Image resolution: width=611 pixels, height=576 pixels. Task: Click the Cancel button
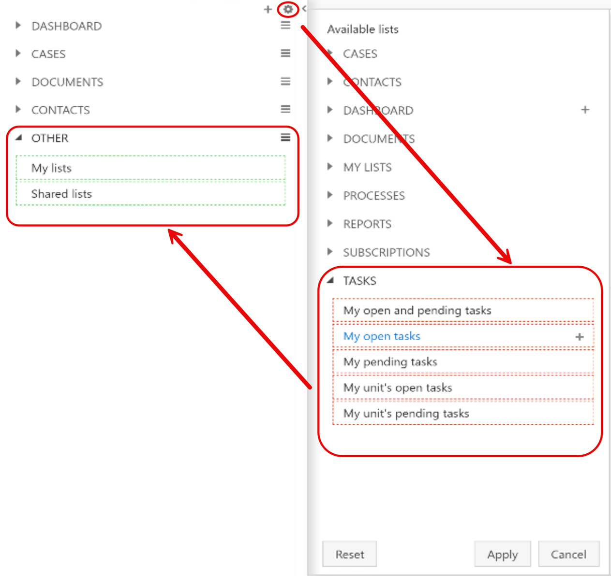[x=568, y=554]
